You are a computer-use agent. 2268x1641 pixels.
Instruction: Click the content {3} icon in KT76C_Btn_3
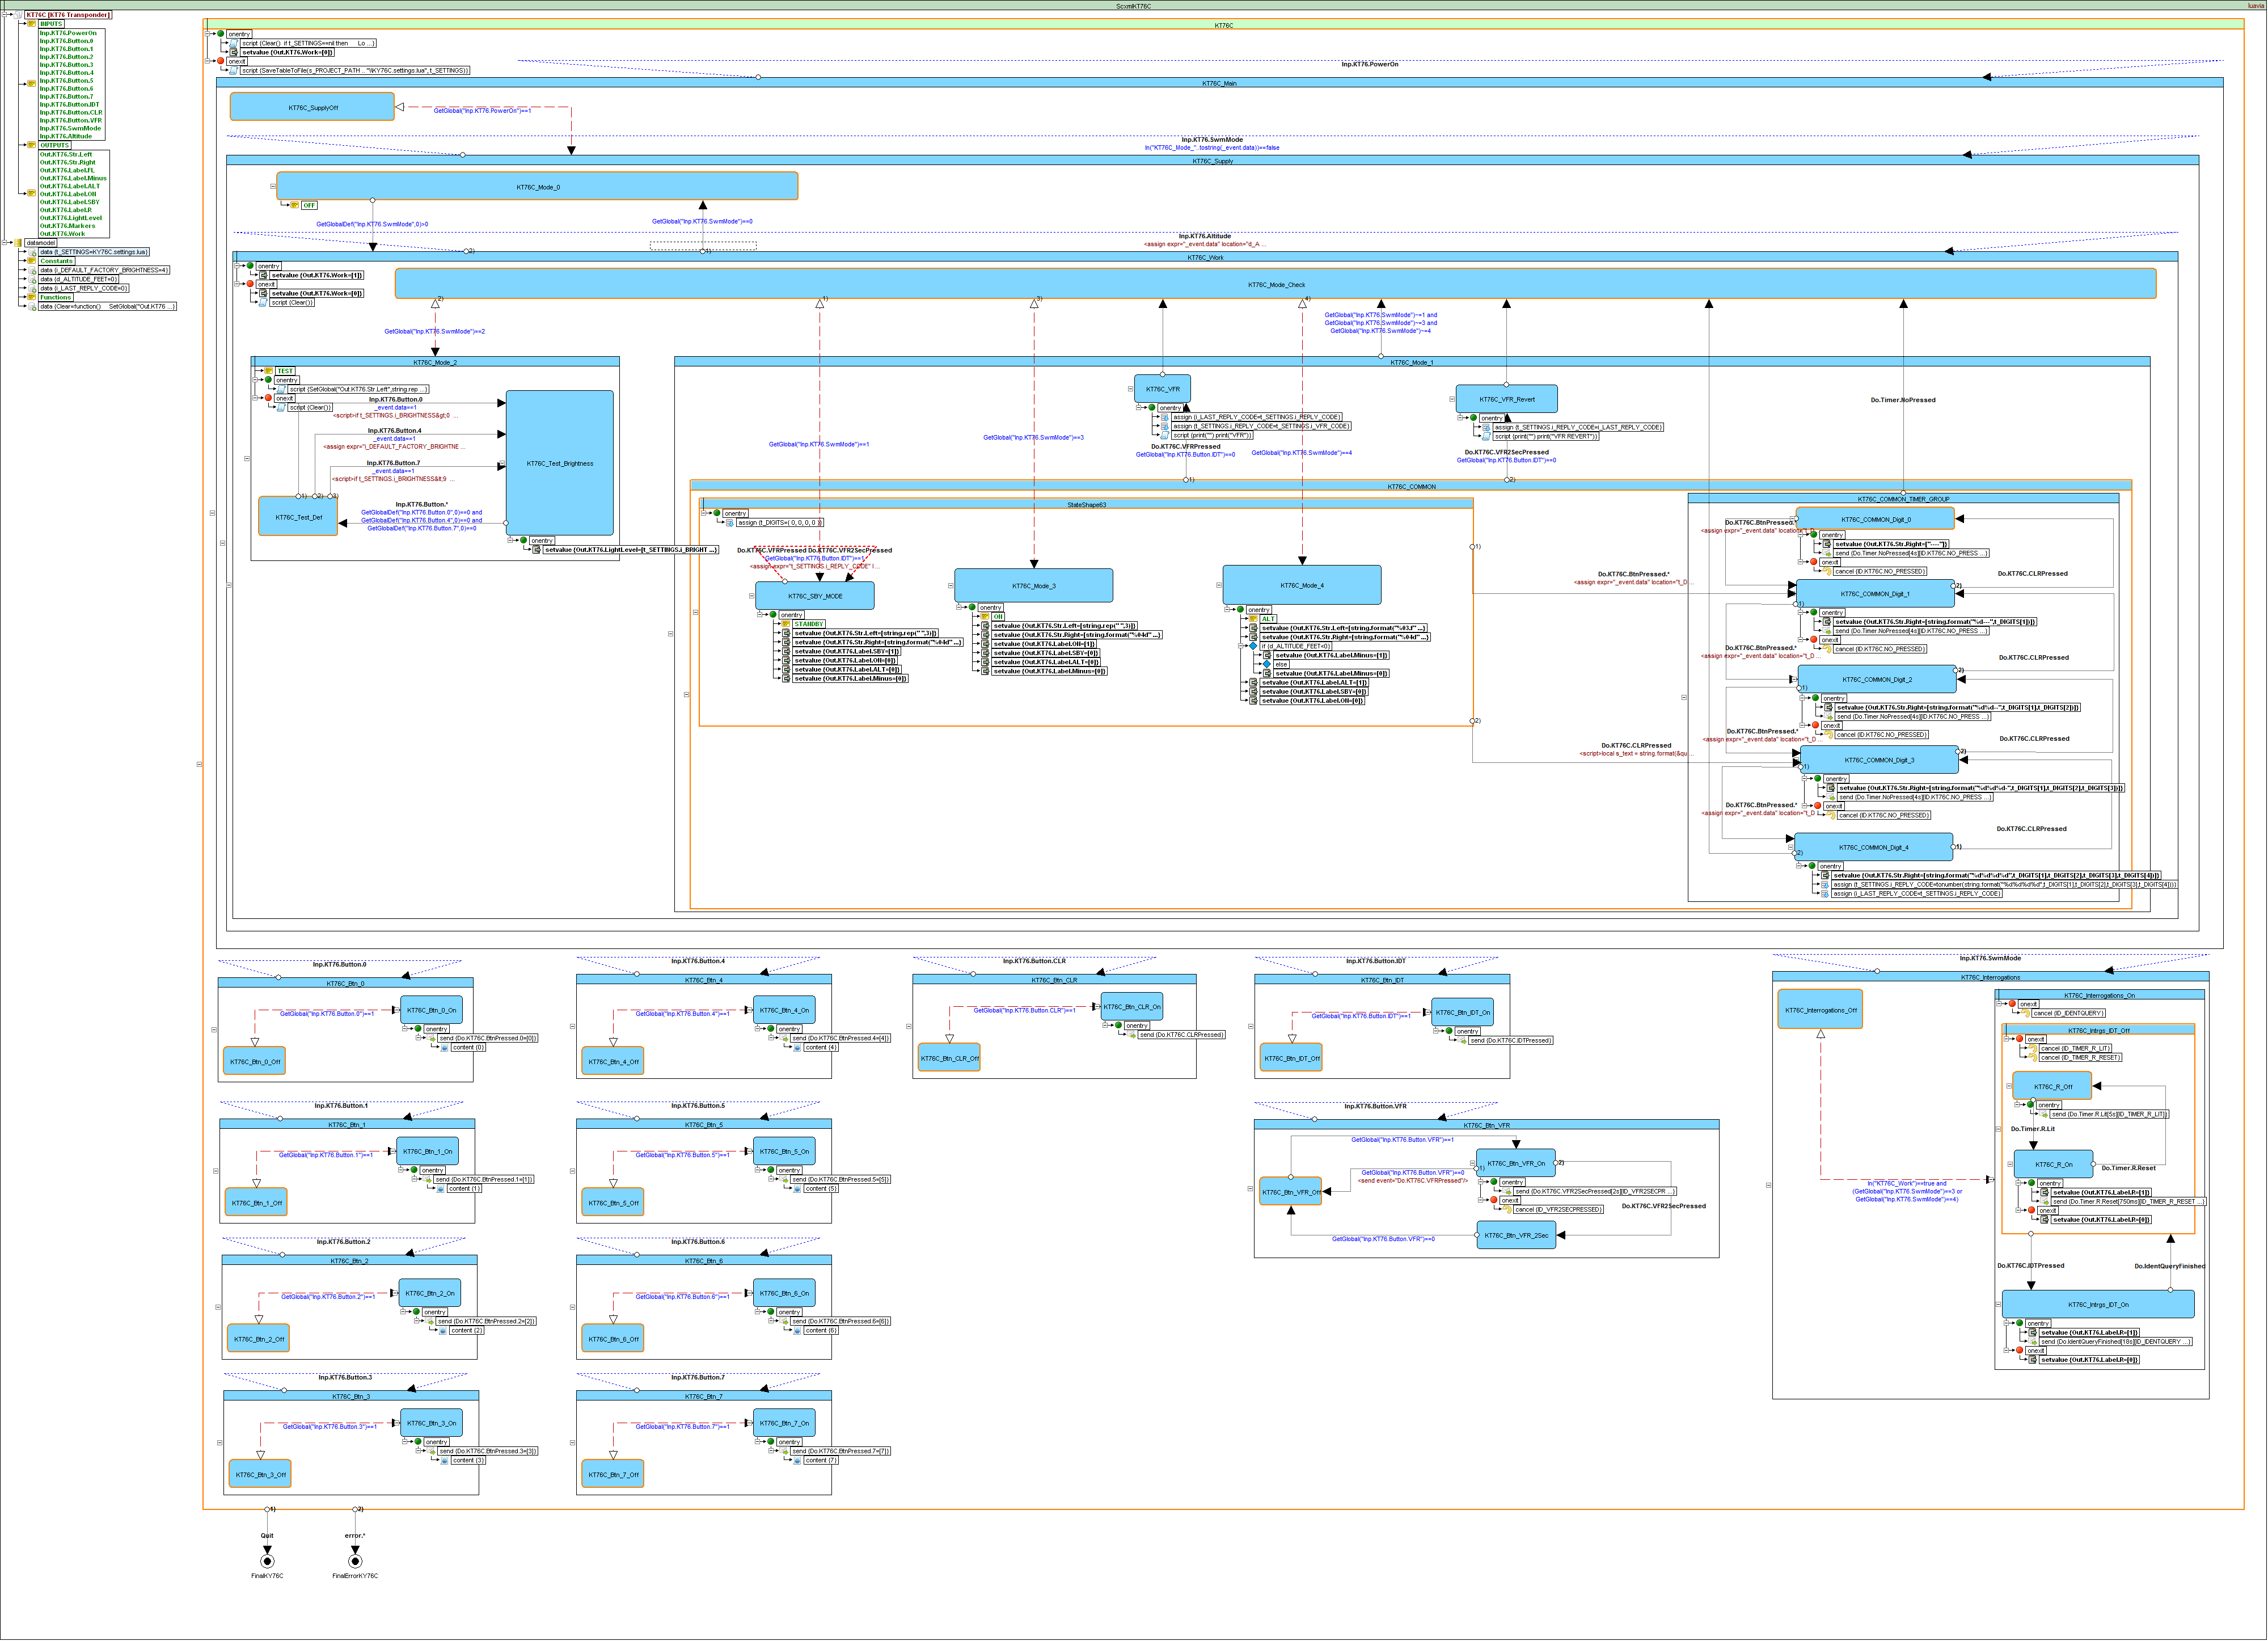click(445, 1460)
